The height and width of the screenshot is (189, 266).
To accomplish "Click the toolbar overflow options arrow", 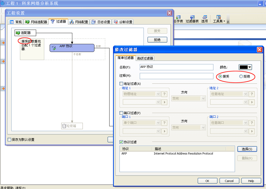I will tap(228, 22).
